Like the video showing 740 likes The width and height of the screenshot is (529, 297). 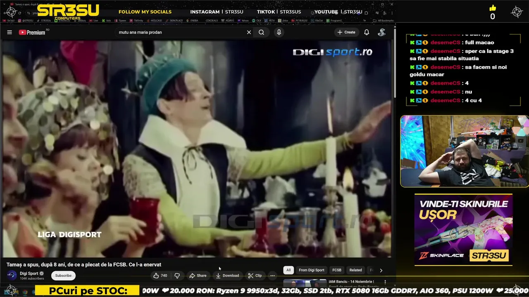160,276
